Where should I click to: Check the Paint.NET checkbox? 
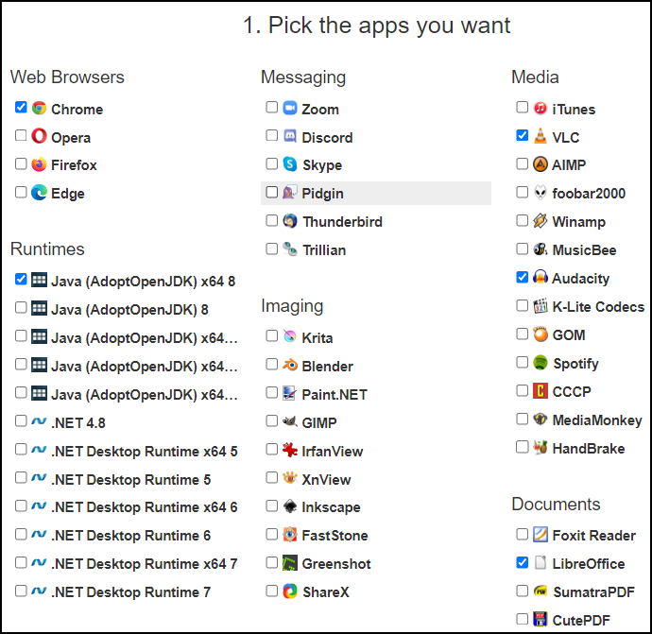[271, 392]
